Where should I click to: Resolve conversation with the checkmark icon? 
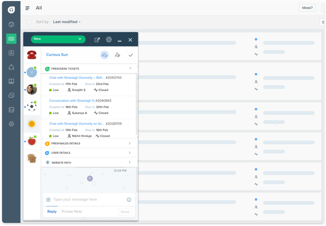pos(131,55)
